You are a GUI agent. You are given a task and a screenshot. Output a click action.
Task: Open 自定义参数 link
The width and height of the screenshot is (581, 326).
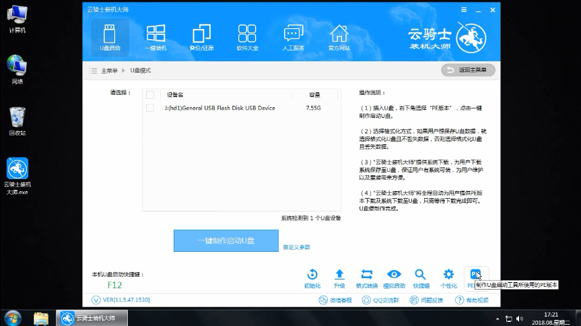tap(296, 247)
